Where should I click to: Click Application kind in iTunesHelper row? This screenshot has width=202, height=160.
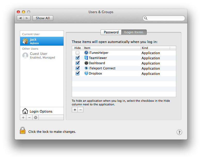coord(151,53)
